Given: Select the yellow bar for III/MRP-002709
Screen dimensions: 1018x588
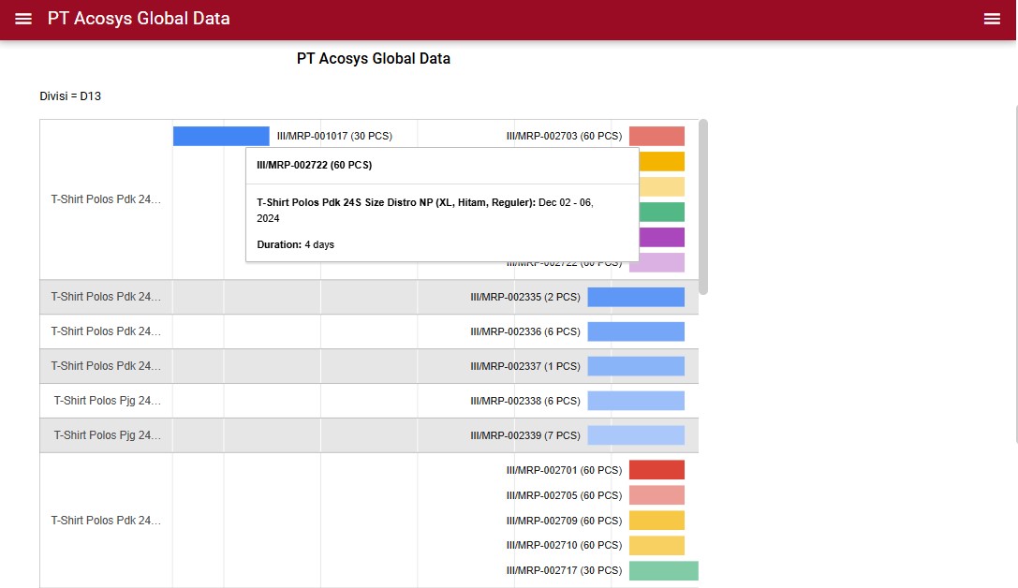Looking at the screenshot, I should [657, 521].
